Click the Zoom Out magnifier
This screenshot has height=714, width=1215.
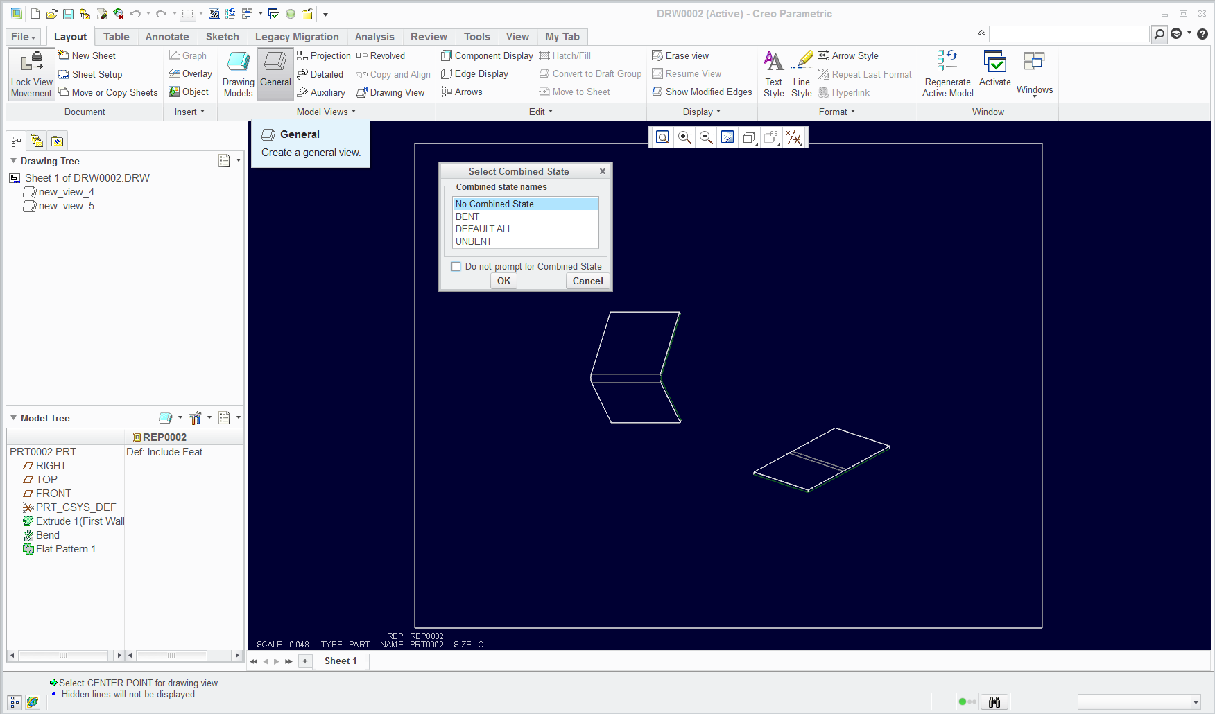click(706, 137)
